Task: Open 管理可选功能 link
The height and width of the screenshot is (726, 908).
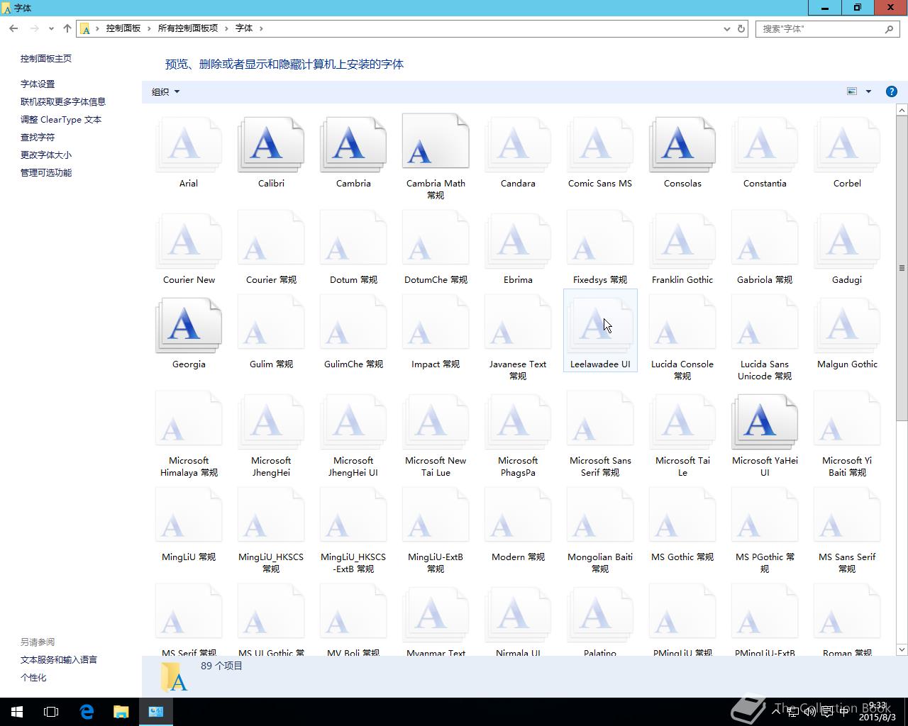Action: click(x=46, y=172)
